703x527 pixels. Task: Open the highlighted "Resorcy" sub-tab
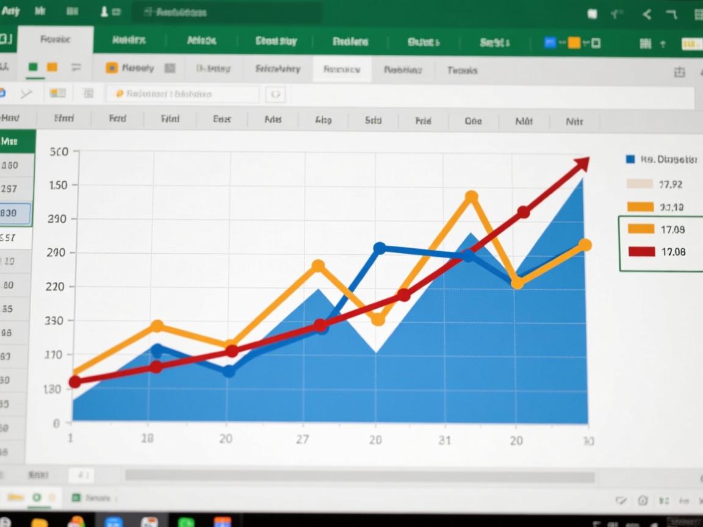coord(341,70)
